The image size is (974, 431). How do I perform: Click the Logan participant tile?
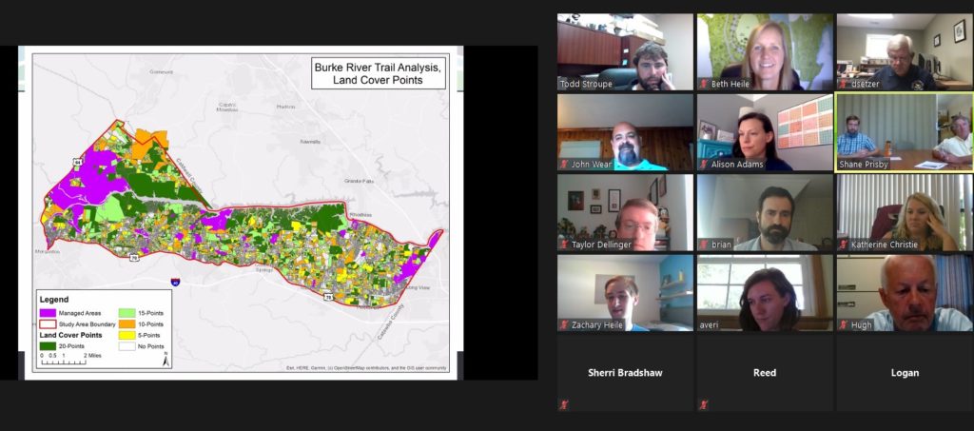click(904, 373)
